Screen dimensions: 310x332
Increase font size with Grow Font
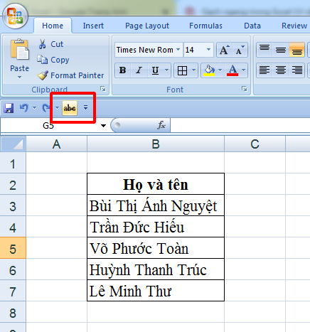coord(225,50)
